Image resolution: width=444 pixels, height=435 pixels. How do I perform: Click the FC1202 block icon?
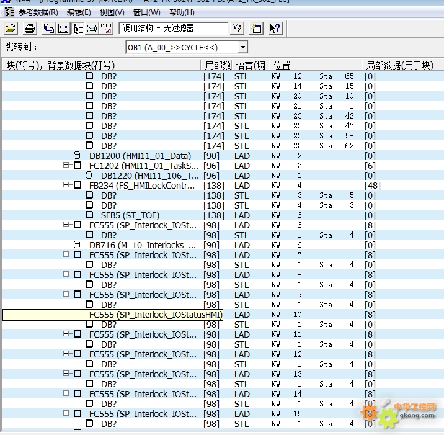(x=78, y=165)
